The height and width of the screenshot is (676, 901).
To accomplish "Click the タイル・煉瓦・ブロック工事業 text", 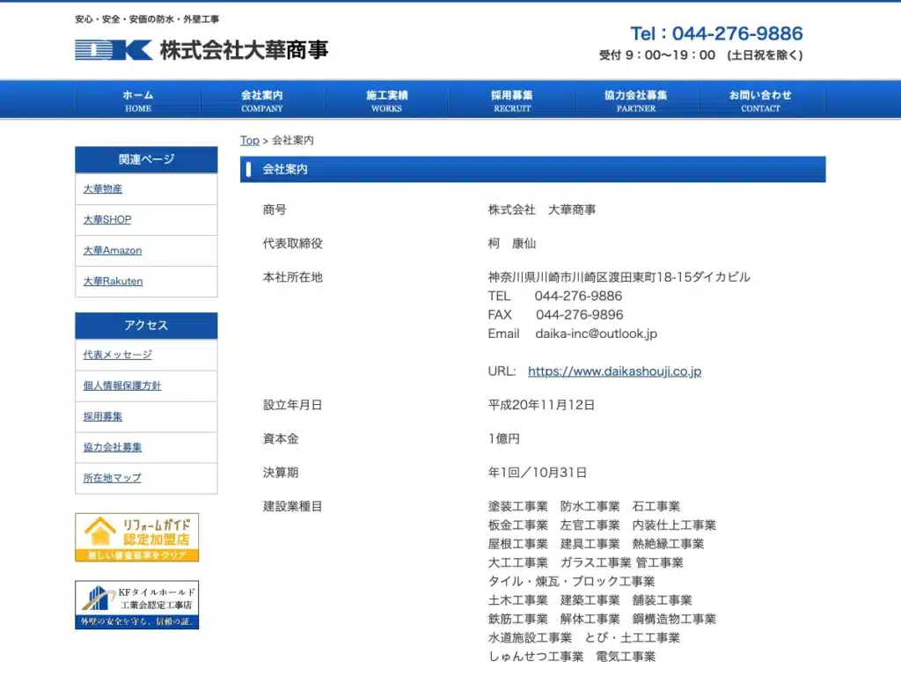I will click(571, 581).
